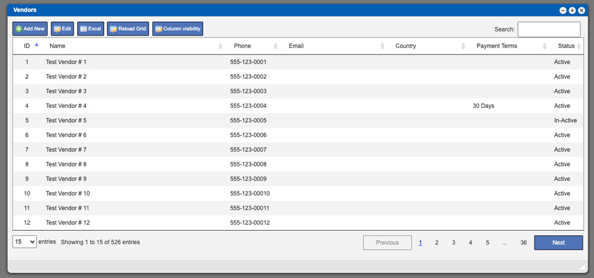Sort by the Status column header
Image resolution: width=594 pixels, height=278 pixels.
click(x=565, y=46)
